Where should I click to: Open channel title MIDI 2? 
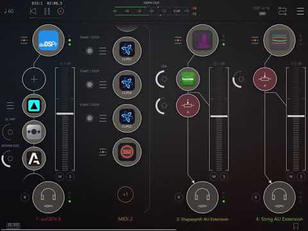pos(125,219)
